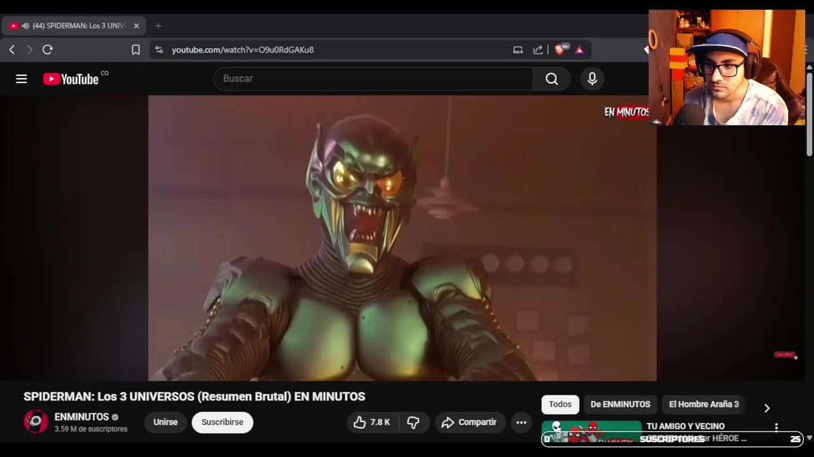Click the 3.59 M de suscriptores text
814x457 pixels.
(91, 429)
